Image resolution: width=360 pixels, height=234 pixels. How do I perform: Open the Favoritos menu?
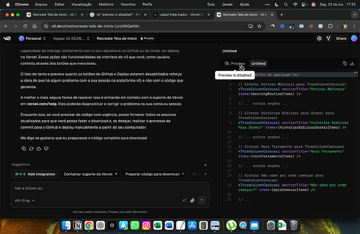click(128, 4)
